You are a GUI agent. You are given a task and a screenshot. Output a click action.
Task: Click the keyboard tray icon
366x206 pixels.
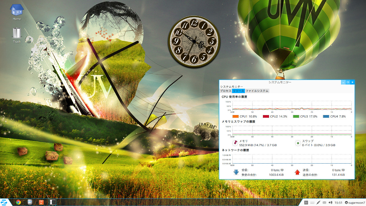pos(312,202)
